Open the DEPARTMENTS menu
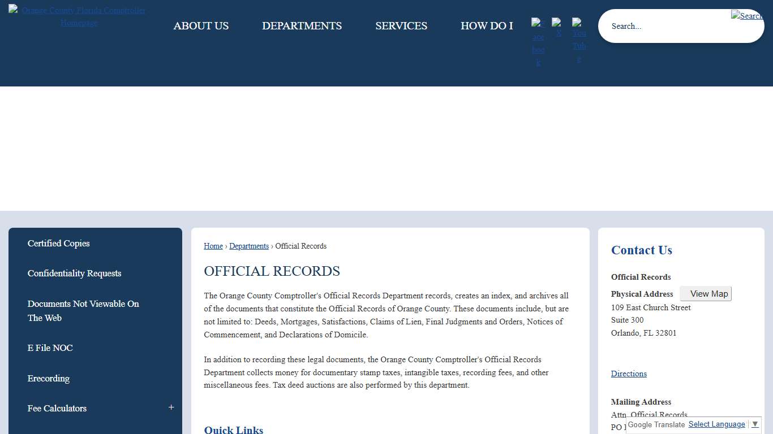773x434 pixels. click(x=302, y=25)
